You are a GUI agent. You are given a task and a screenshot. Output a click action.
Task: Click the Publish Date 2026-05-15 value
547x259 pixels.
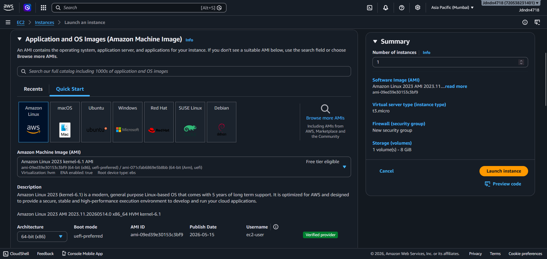point(202,235)
